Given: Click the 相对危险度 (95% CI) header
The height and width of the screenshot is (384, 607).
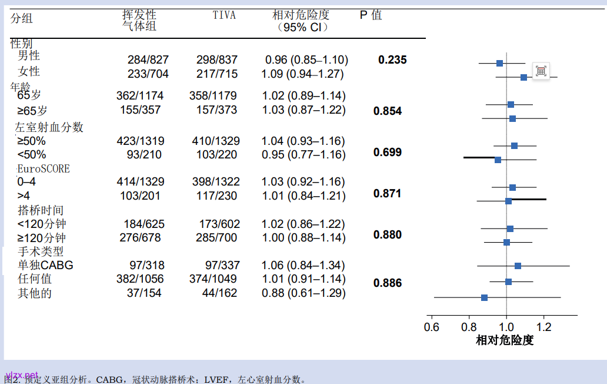Looking at the screenshot, I should tap(301, 21).
